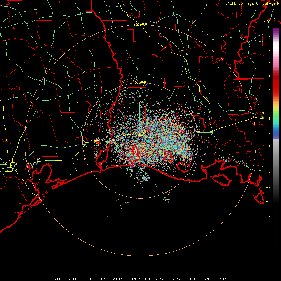Select the -4 tick on the scale
This screenshot has width=281, height=281.
(x=268, y=187)
